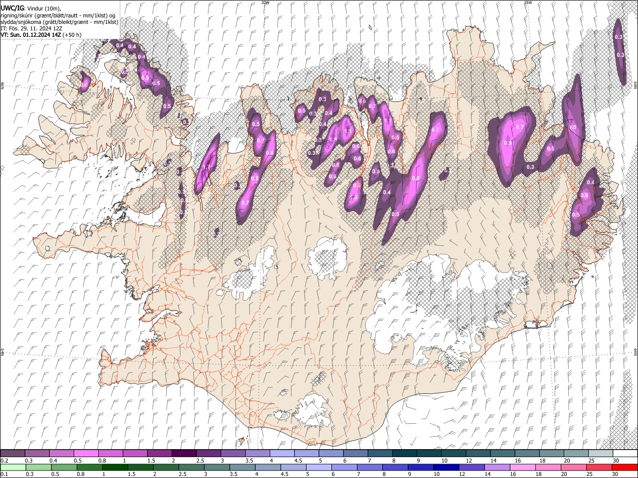Viewport: 638px width, 478px height.
Task: Pick the crimson 25 rain legend swatch
Action: pyautogui.click(x=599, y=467)
